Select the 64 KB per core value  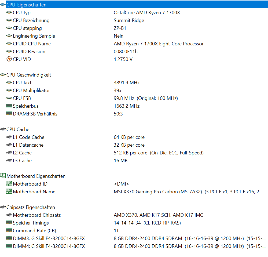coord(129,137)
